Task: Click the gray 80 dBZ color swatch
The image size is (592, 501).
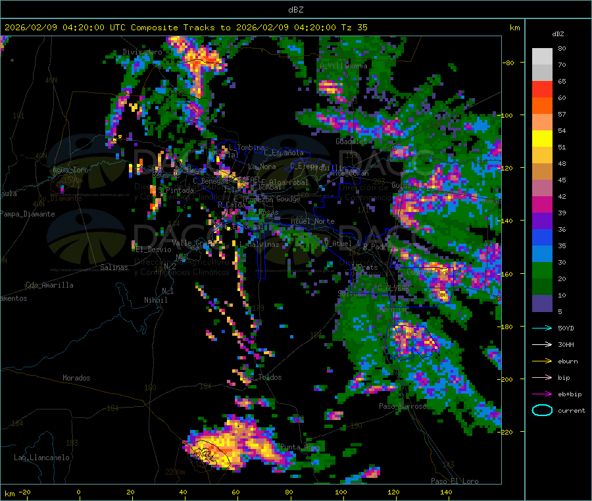Action: click(x=542, y=57)
